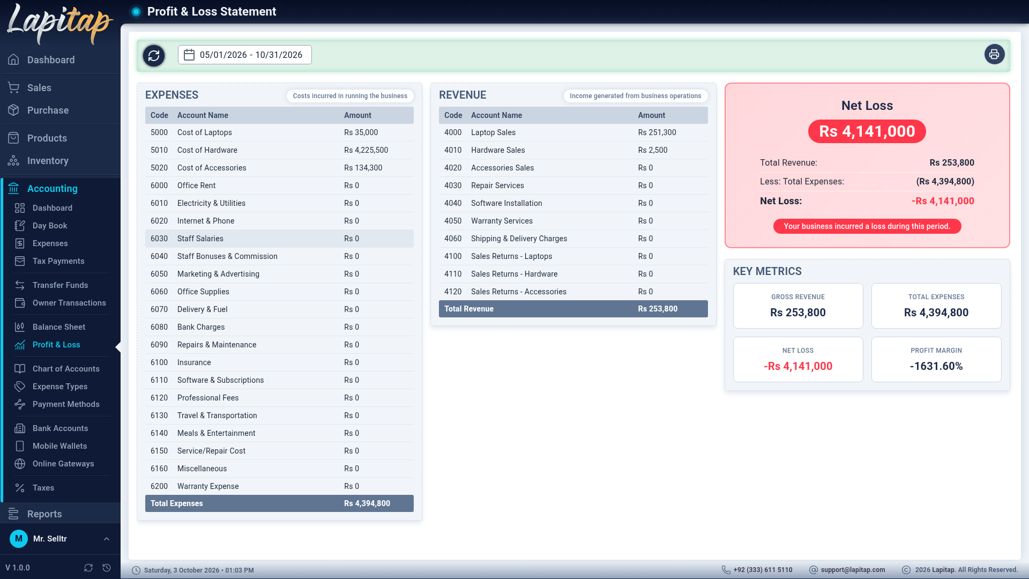1029x579 pixels.
Task: Click the +92 (333) 611 5110 phone number
Action: click(763, 570)
